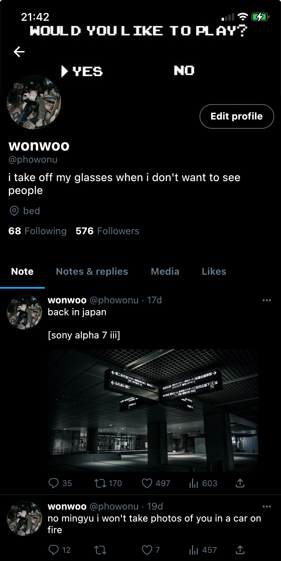This screenshot has height=561, width=281.
Task: Open the 576 Followers list
Action: (x=107, y=231)
